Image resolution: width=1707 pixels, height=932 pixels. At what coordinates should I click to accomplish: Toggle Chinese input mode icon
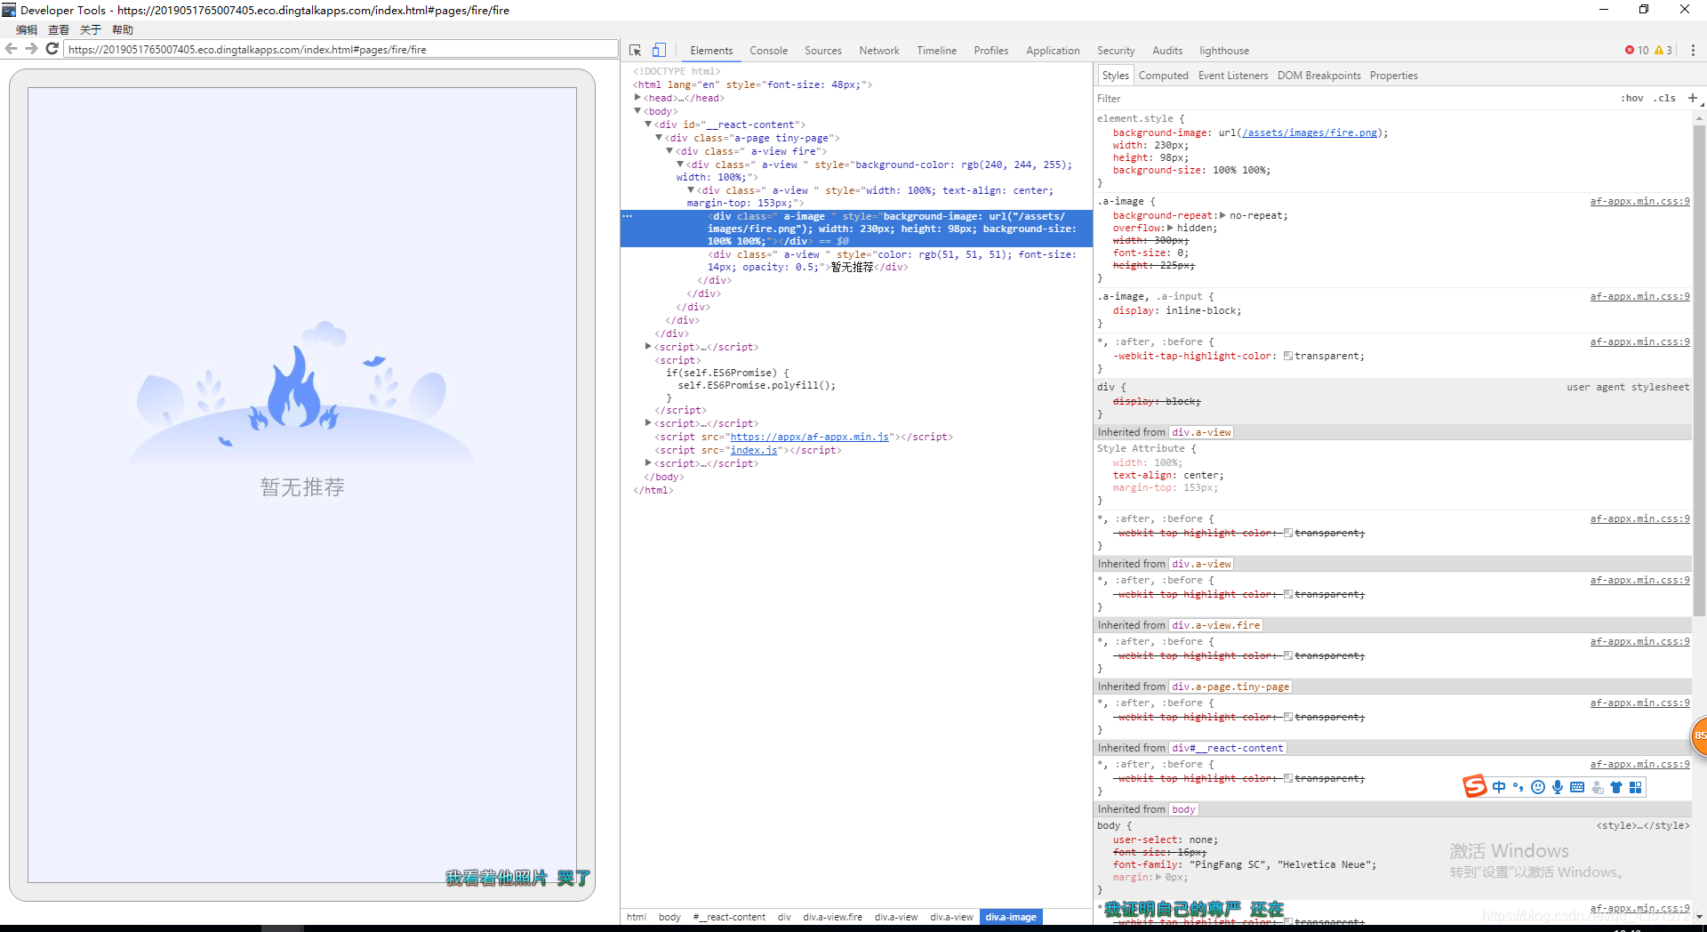pyautogui.click(x=1499, y=787)
